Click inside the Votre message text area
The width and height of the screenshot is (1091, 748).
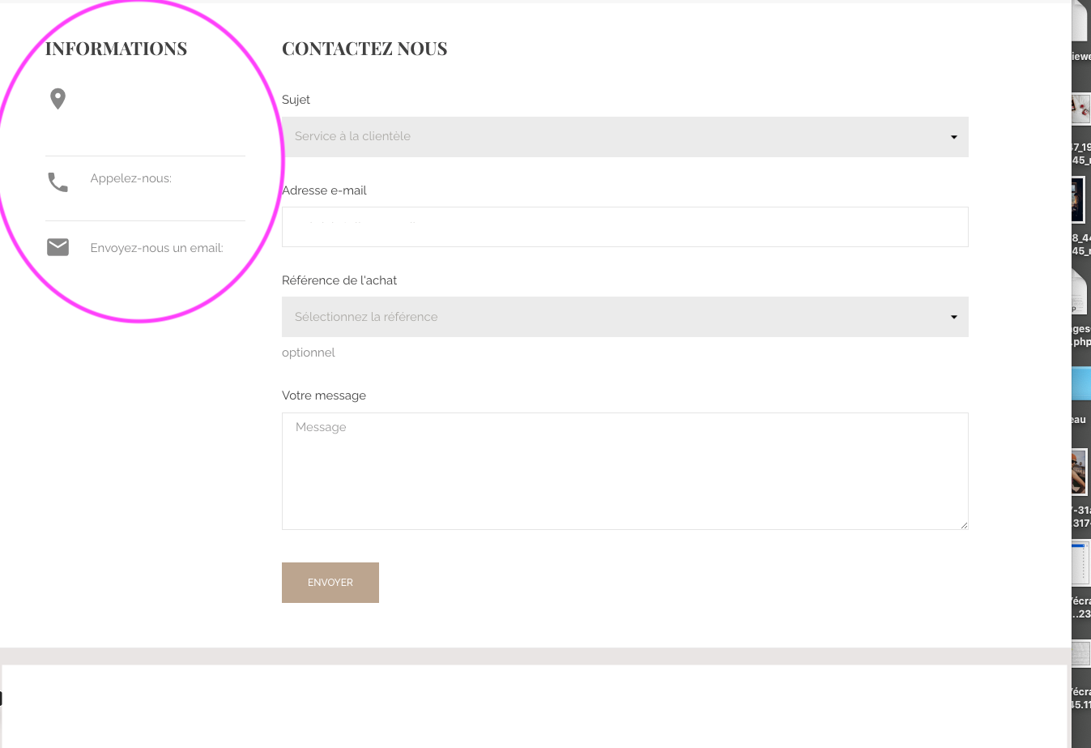[x=624, y=471]
